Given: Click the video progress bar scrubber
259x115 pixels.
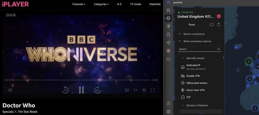Looking at the screenshot, I should pyautogui.click(x=13, y=80).
